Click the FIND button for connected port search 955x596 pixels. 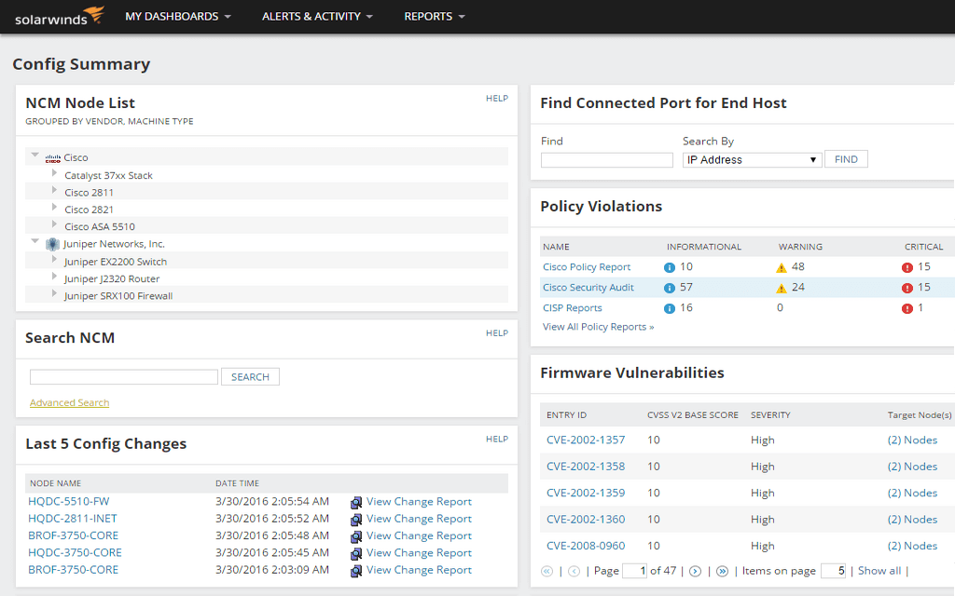point(845,158)
